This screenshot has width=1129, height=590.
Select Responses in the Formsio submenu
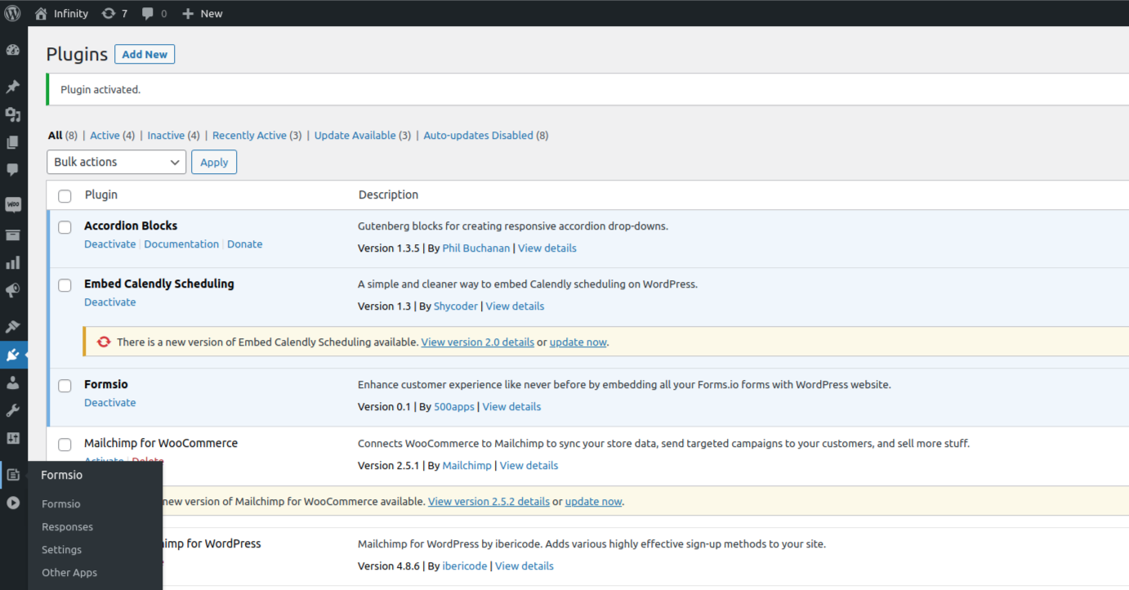click(68, 527)
